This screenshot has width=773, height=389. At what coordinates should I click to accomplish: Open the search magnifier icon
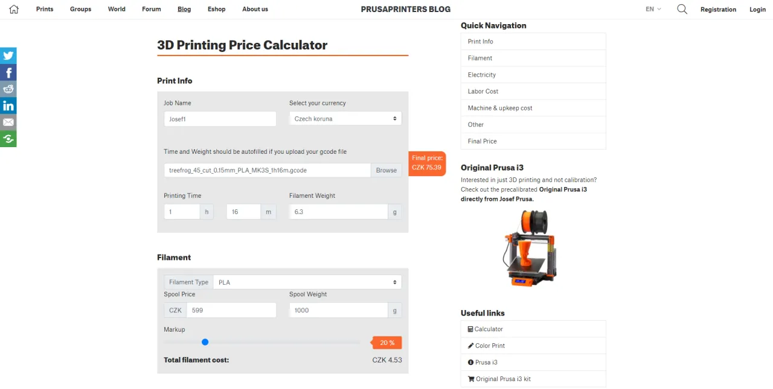(x=682, y=9)
